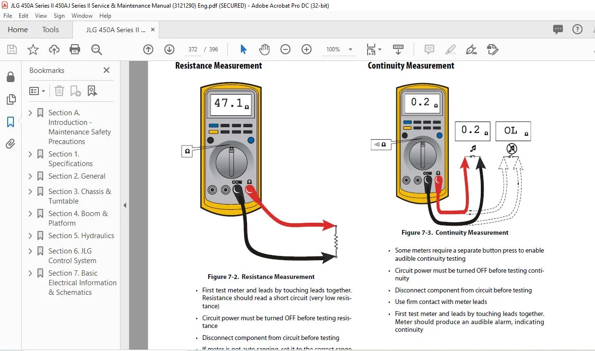Image resolution: width=595 pixels, height=351 pixels.
Task: Expand Section 7. Basic Electrical Information bookmark
Action: click(x=31, y=273)
